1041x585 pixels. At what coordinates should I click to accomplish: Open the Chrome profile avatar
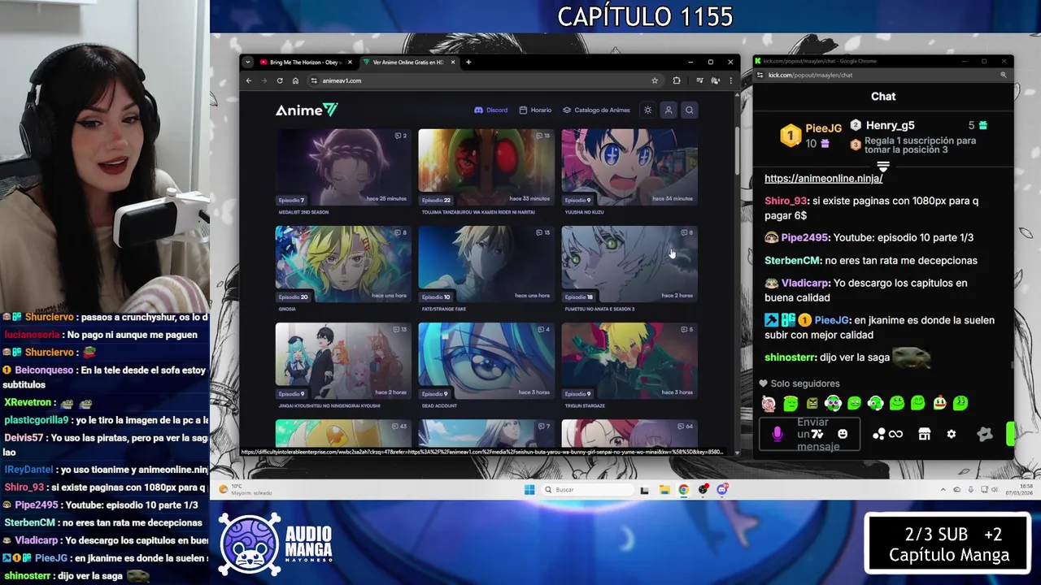(716, 80)
